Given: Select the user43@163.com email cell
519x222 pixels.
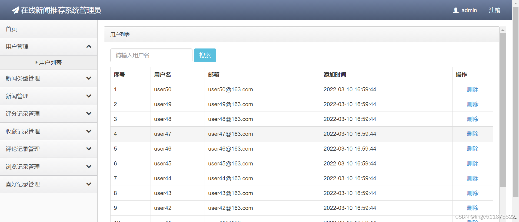Looking at the screenshot, I should tap(262, 193).
